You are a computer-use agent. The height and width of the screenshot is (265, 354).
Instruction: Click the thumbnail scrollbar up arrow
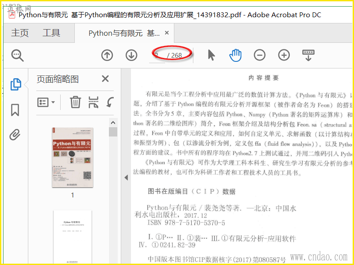tap(113, 123)
